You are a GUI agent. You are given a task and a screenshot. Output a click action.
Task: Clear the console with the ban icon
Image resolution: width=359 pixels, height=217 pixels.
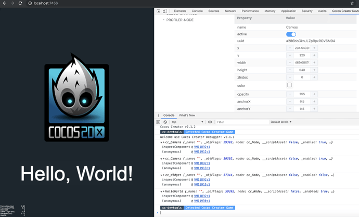165,122
